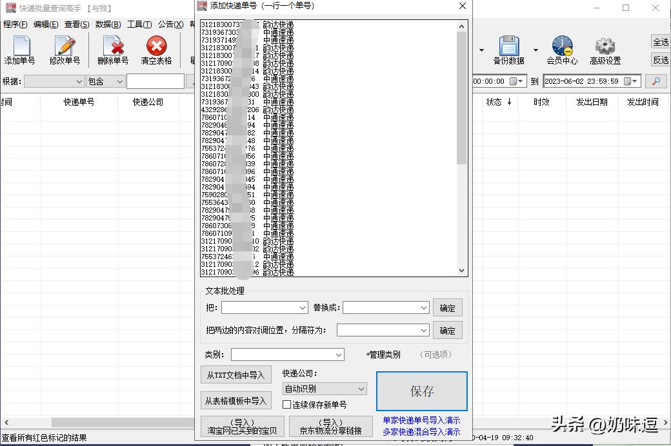
Task: Open the 类别 dropdown list
Action: [x=339, y=354]
